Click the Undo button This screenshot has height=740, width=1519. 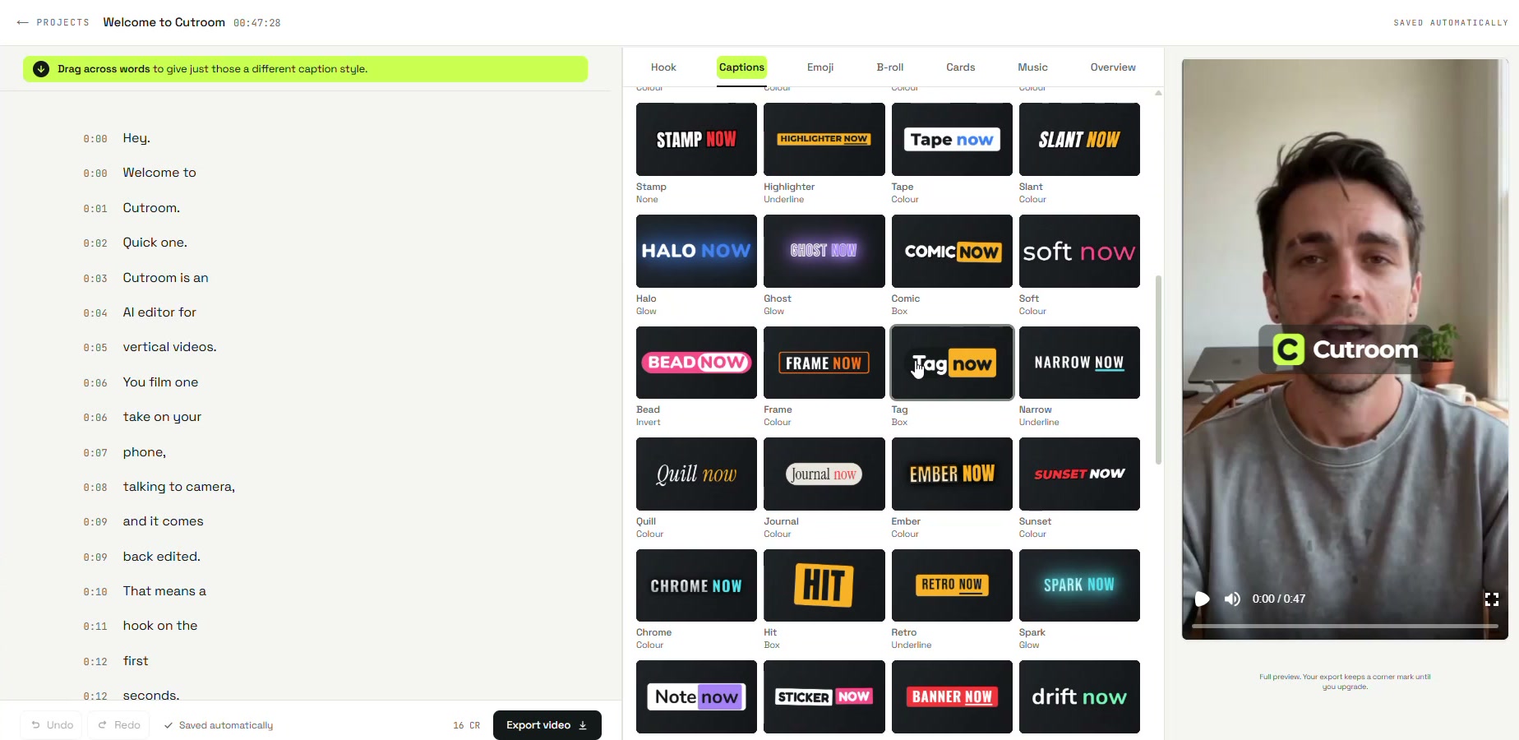[52, 725]
